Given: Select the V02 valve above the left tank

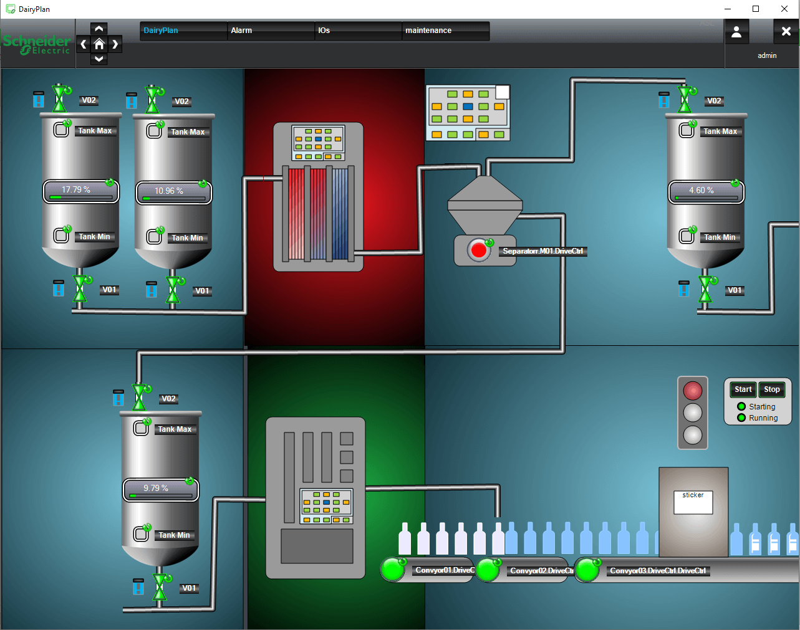Looking at the screenshot, I should 60,100.
